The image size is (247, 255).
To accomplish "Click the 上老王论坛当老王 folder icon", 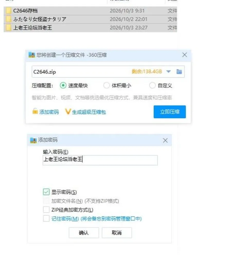I will pos(8,28).
